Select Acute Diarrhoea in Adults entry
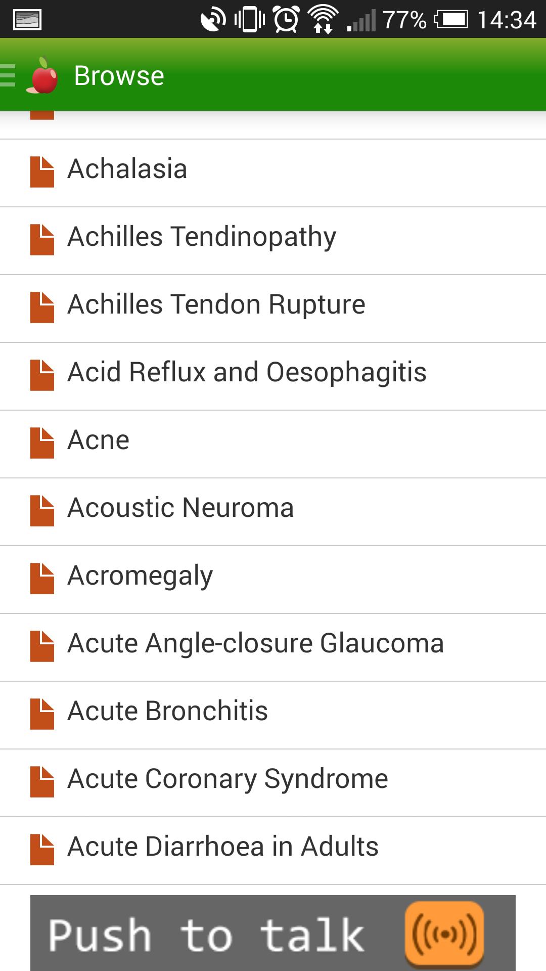 pyautogui.click(x=222, y=847)
